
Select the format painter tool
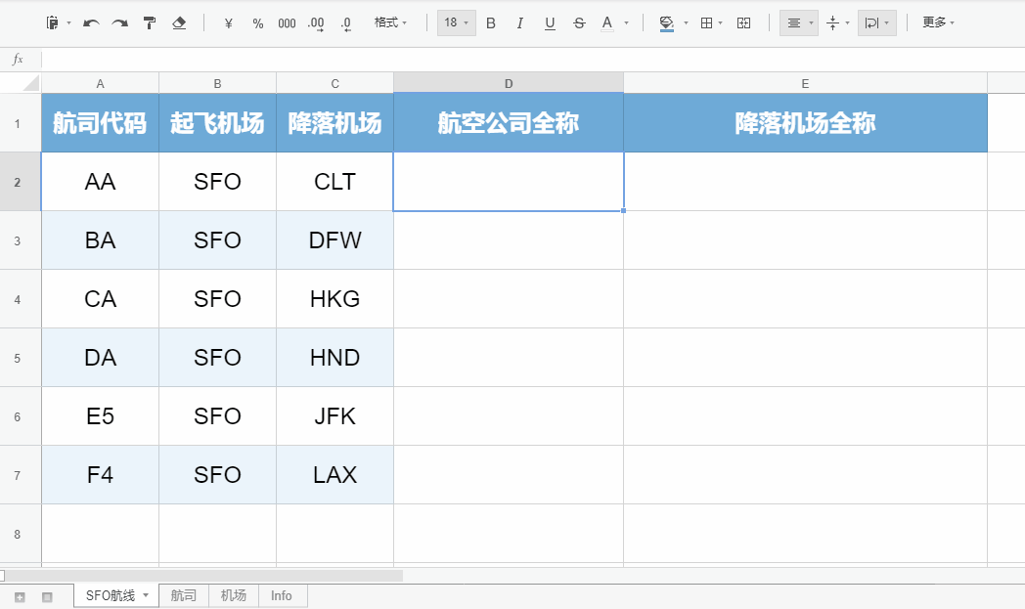149,22
